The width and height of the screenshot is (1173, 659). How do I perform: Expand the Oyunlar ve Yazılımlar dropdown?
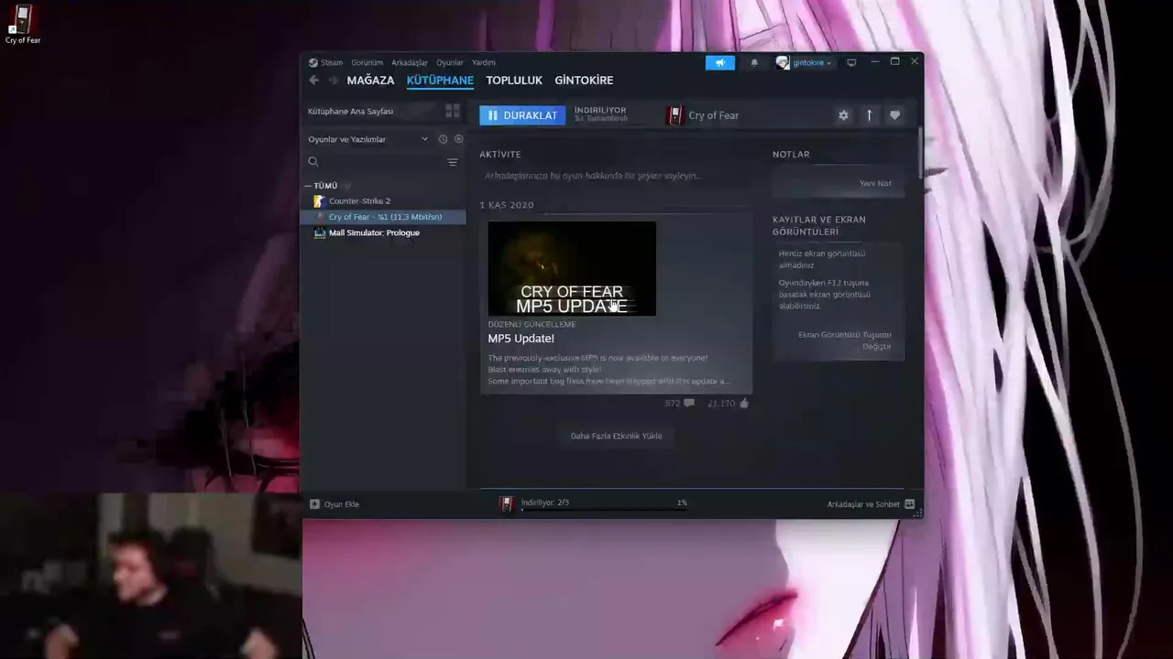367,139
